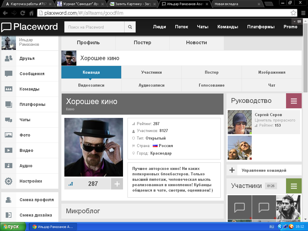Click the search magnifier icon
The image size is (308, 231).
[x=130, y=27]
